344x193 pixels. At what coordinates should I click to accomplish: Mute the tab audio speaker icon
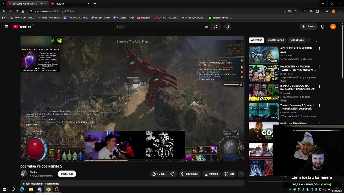(x=41, y=4)
